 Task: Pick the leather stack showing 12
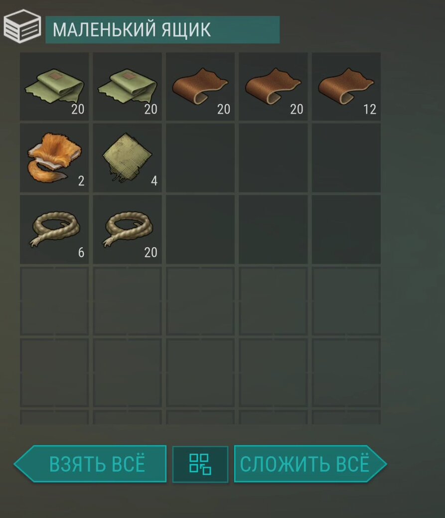346,87
